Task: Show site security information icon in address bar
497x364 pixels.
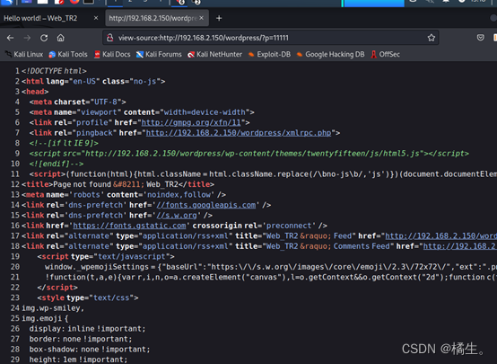Action: tap(110, 38)
